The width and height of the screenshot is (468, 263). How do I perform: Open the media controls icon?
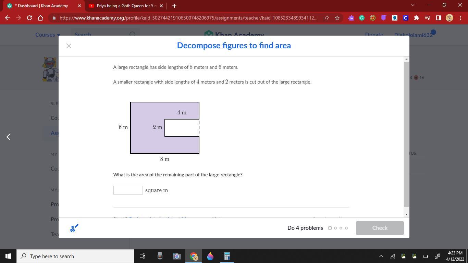[427, 18]
